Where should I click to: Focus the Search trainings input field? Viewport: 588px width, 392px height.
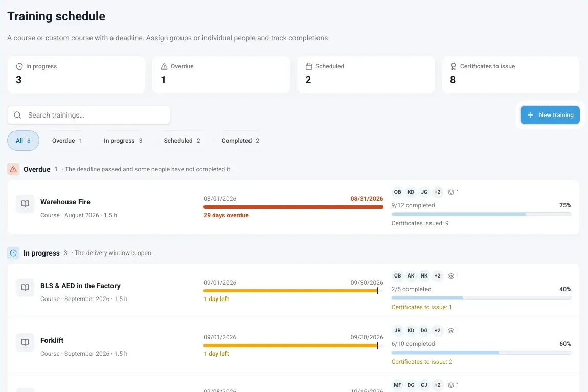[89, 115]
